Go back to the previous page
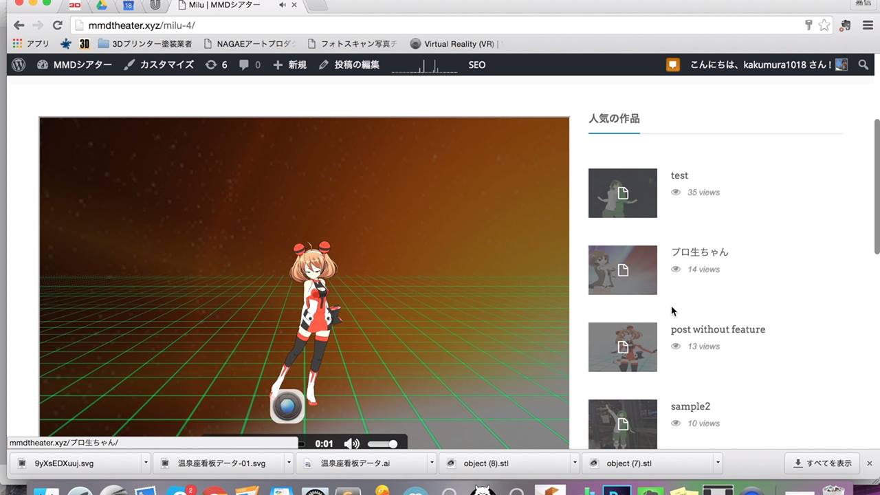This screenshot has height=495, width=880. tap(19, 25)
